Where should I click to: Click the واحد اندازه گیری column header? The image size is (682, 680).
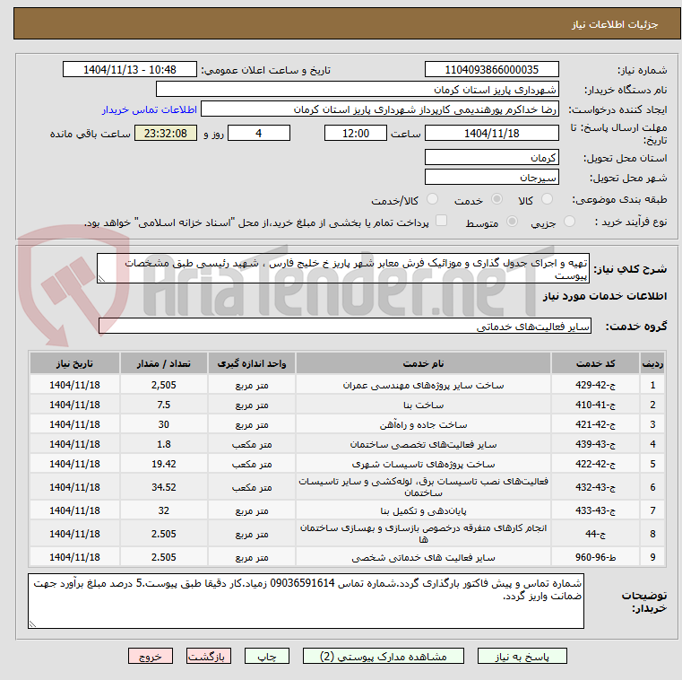pos(252,363)
